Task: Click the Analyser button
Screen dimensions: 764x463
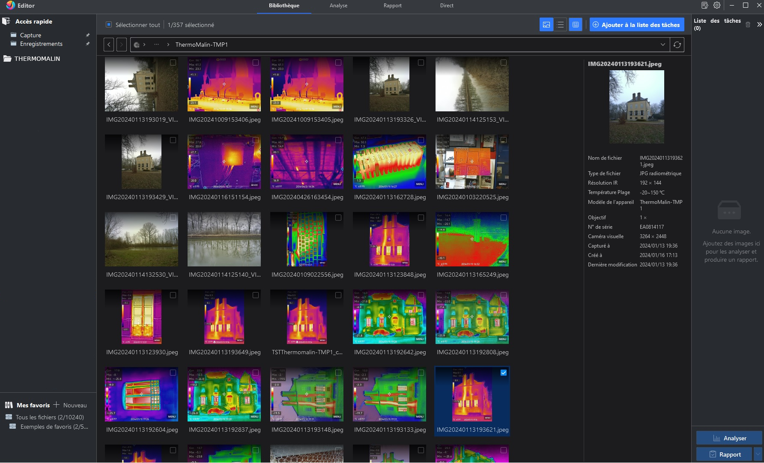Action: (x=729, y=438)
